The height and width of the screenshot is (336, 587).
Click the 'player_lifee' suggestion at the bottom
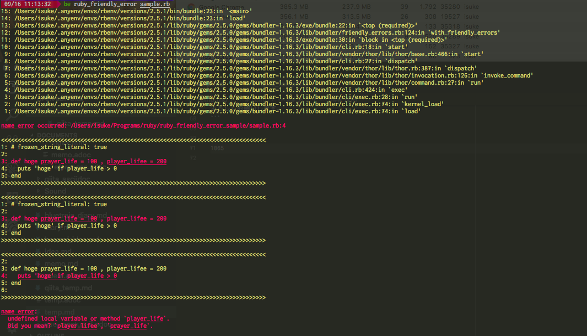[77, 326]
